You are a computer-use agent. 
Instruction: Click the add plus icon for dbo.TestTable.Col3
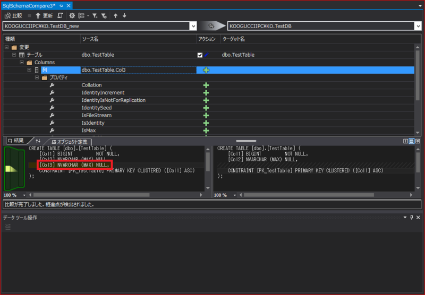pos(206,70)
